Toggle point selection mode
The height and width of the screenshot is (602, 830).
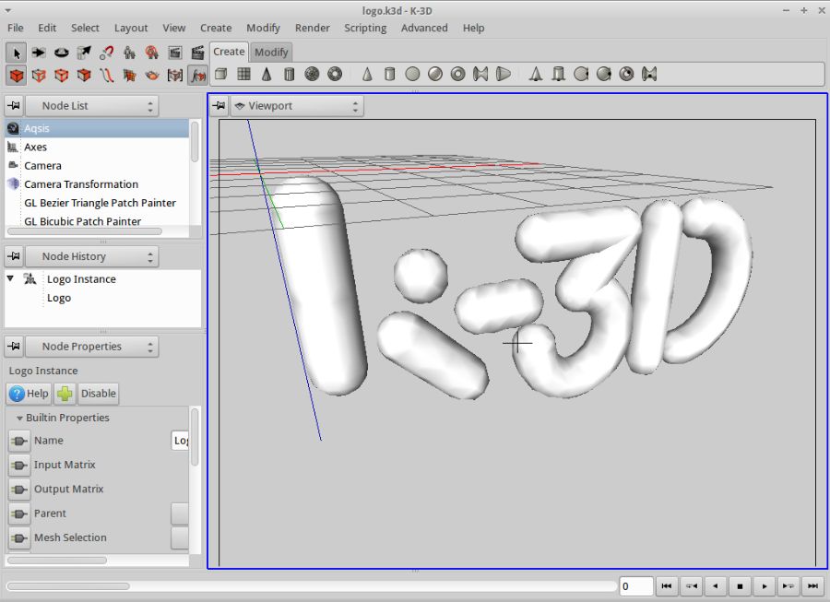[38, 75]
